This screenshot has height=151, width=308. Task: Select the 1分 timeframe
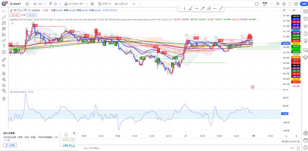click(x=35, y=4)
